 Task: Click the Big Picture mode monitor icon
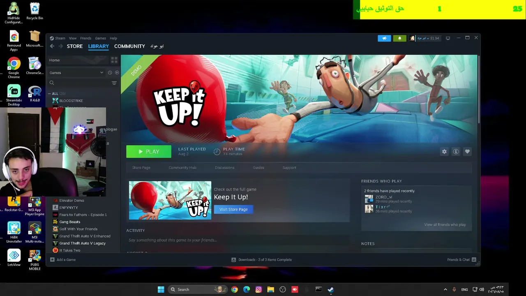coord(448,38)
